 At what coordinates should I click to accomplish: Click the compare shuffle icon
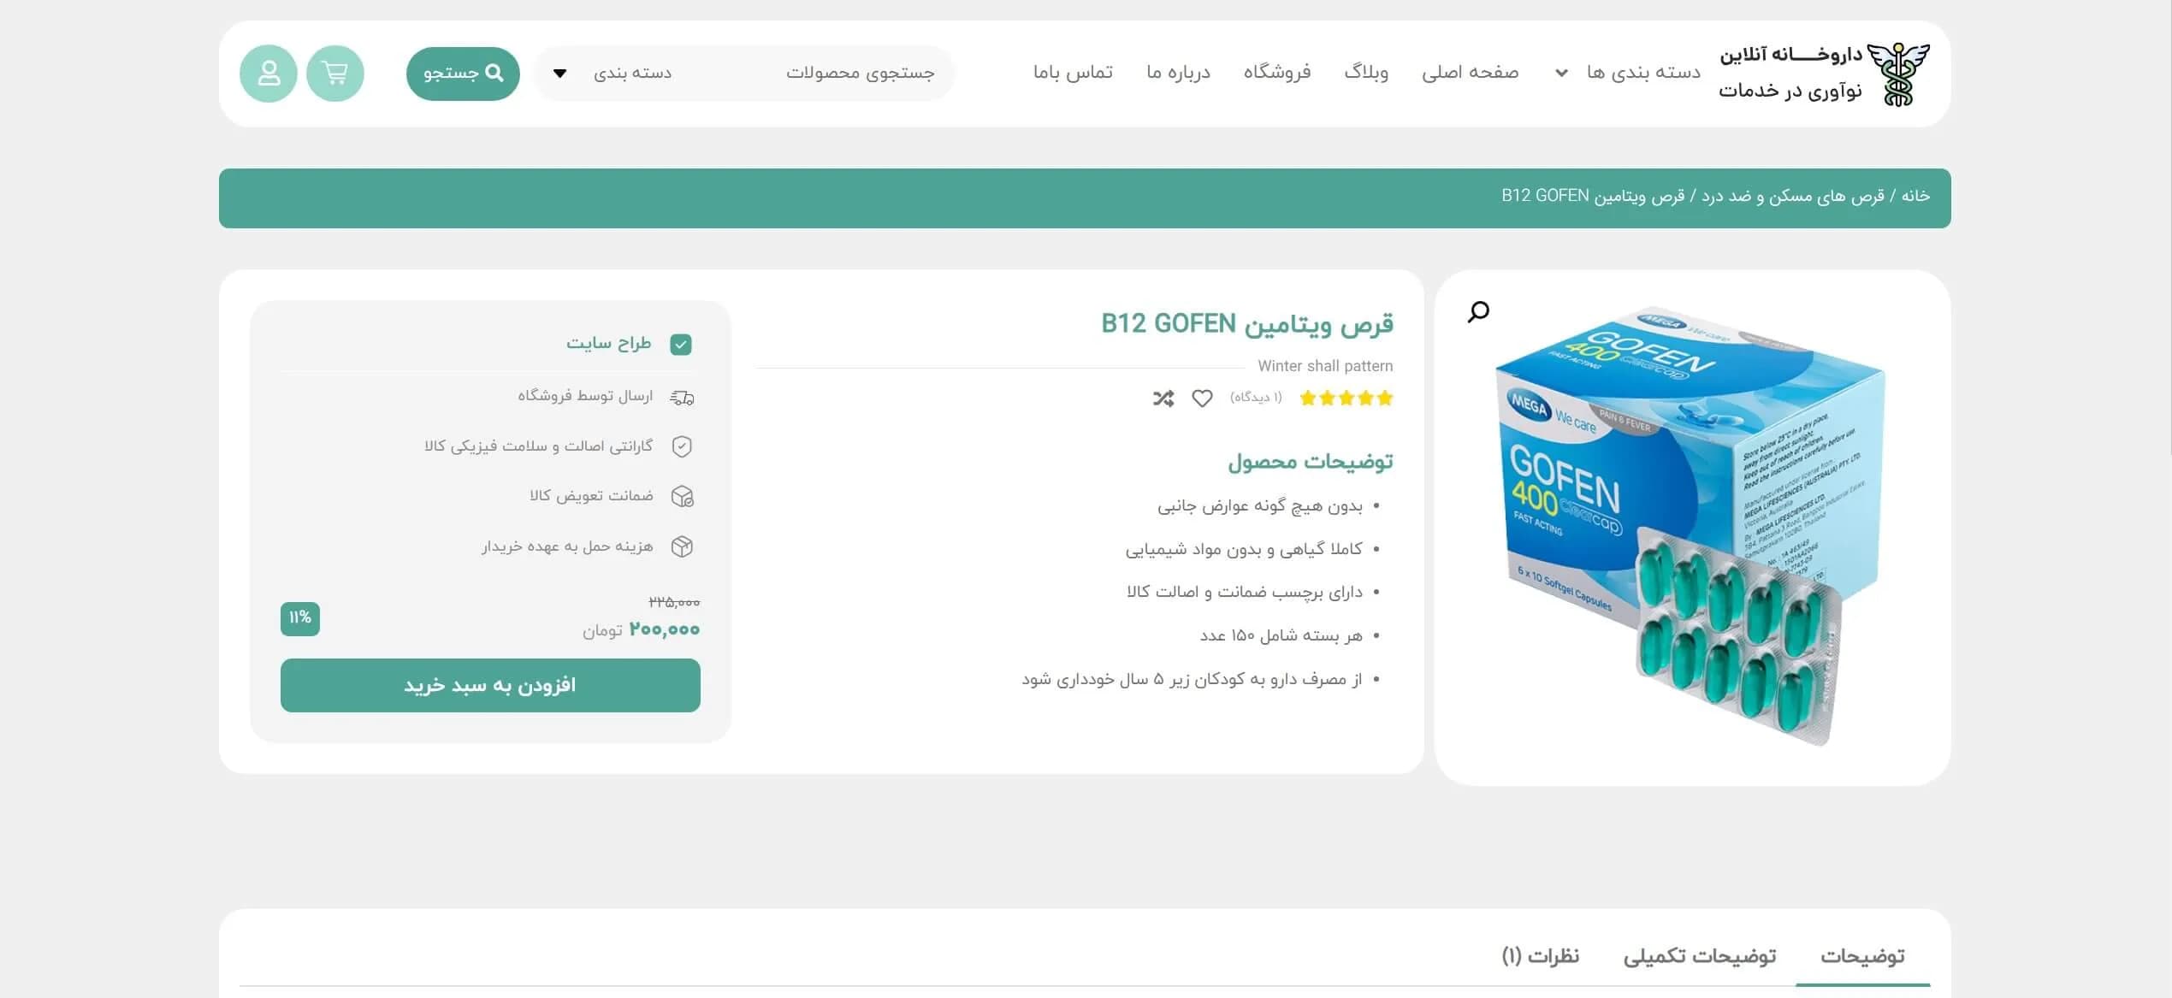(1163, 399)
